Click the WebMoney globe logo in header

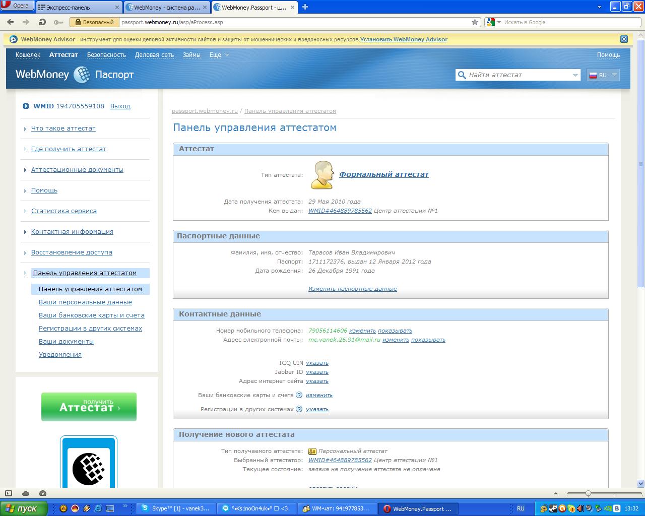pos(82,75)
